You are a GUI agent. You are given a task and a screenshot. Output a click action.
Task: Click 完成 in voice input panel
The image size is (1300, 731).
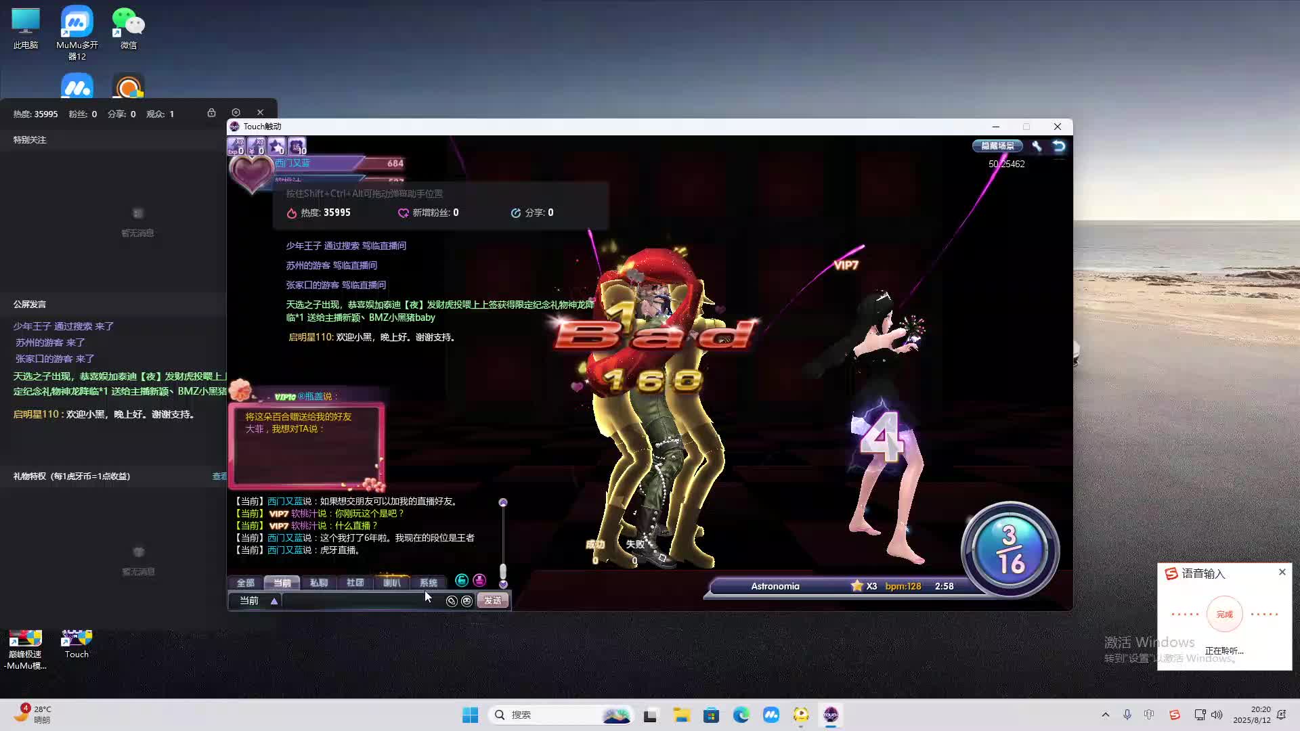pos(1224,615)
